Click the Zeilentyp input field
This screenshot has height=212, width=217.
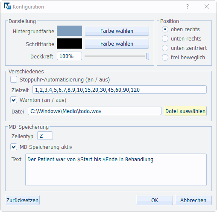pyautogui.click(x=45, y=136)
